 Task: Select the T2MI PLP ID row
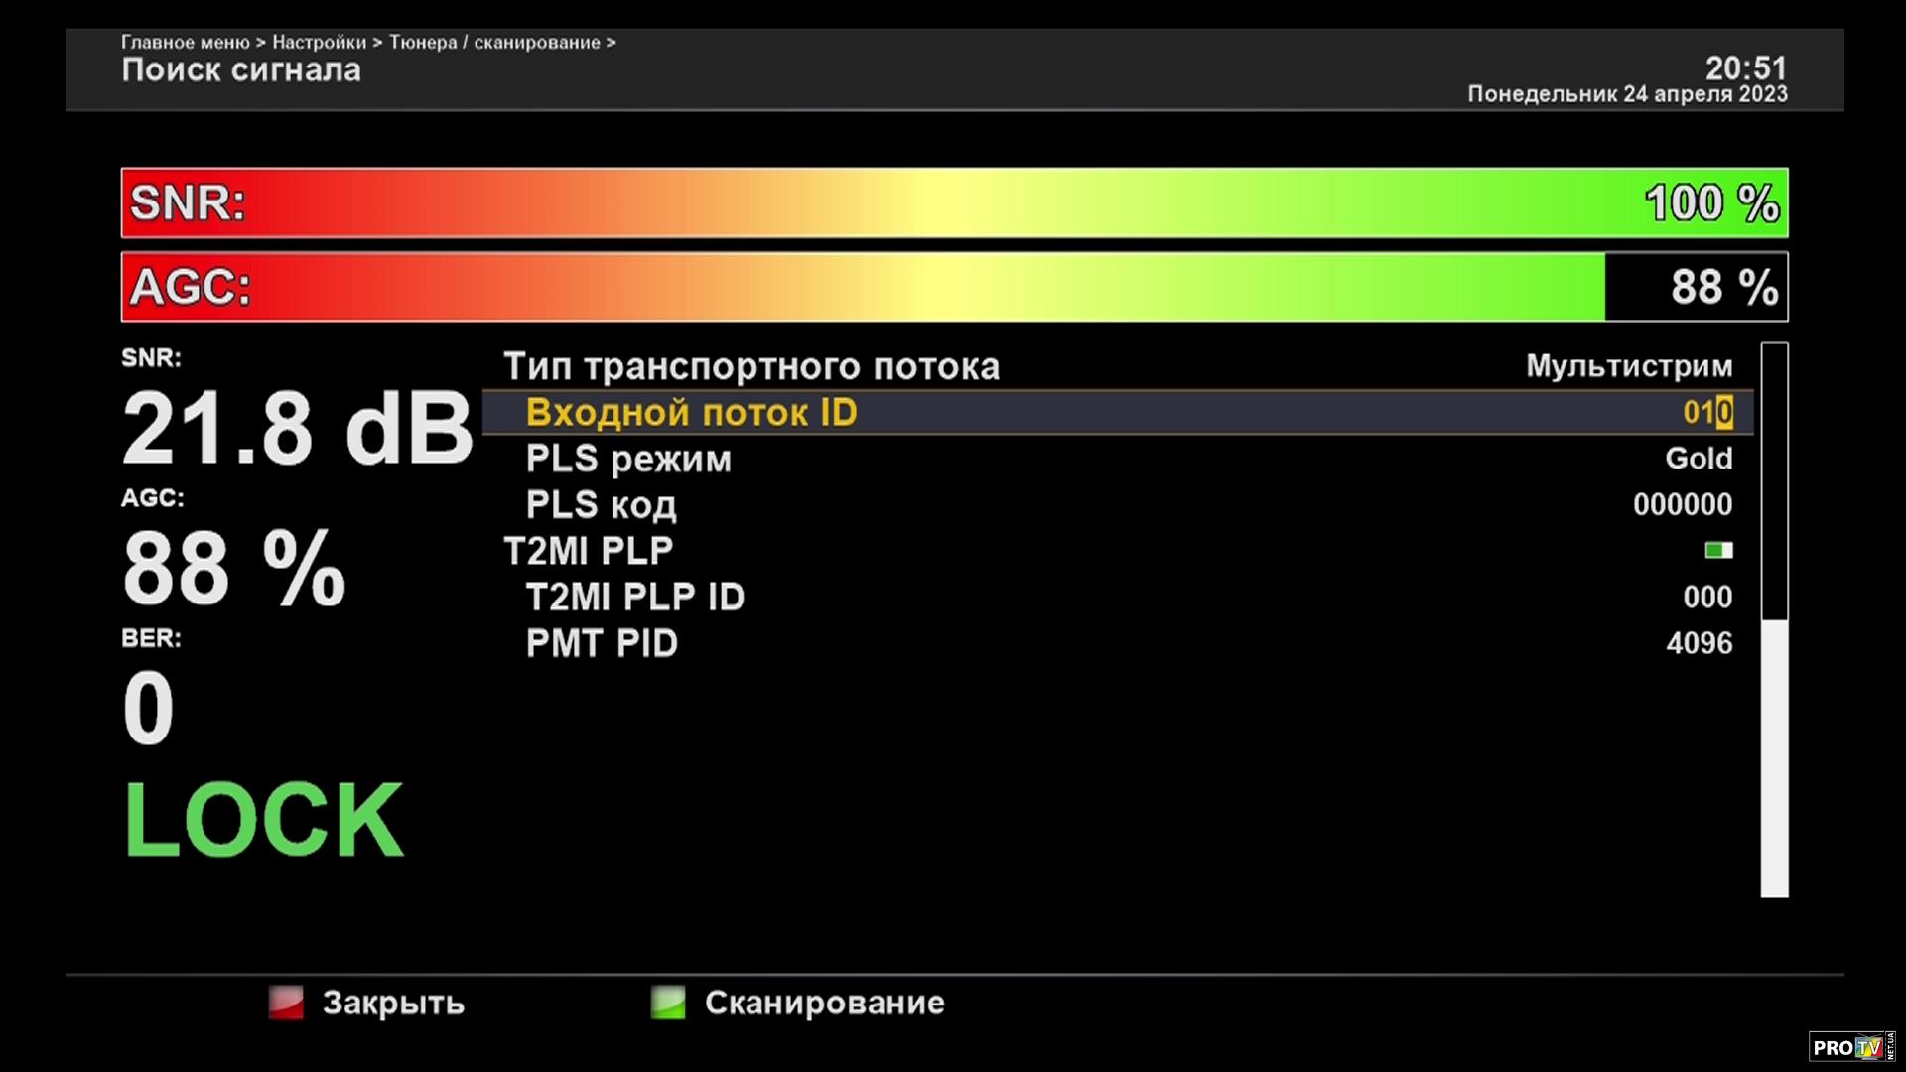[x=634, y=598]
